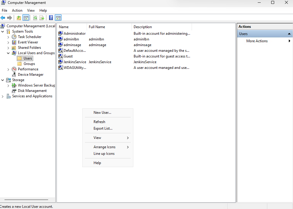This screenshot has width=293, height=209.
Task: Open Device Manager in the tree
Action: tap(30, 75)
